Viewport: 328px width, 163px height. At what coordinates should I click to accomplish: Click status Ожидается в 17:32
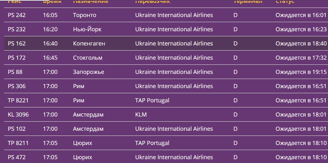coord(301,57)
